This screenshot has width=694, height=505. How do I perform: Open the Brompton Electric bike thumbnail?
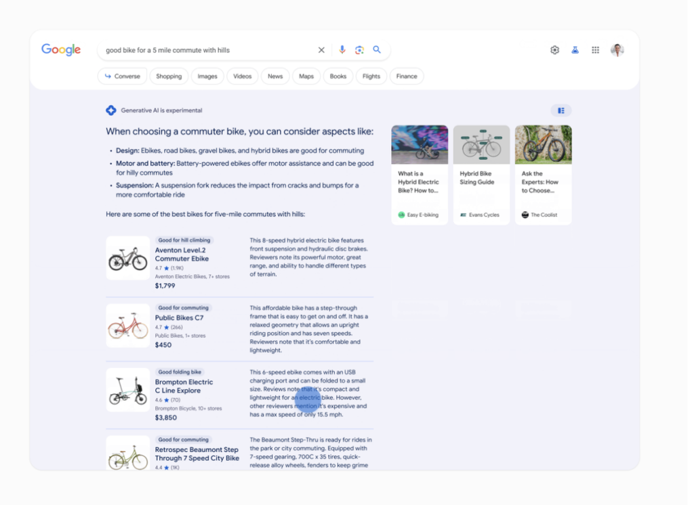pos(128,390)
